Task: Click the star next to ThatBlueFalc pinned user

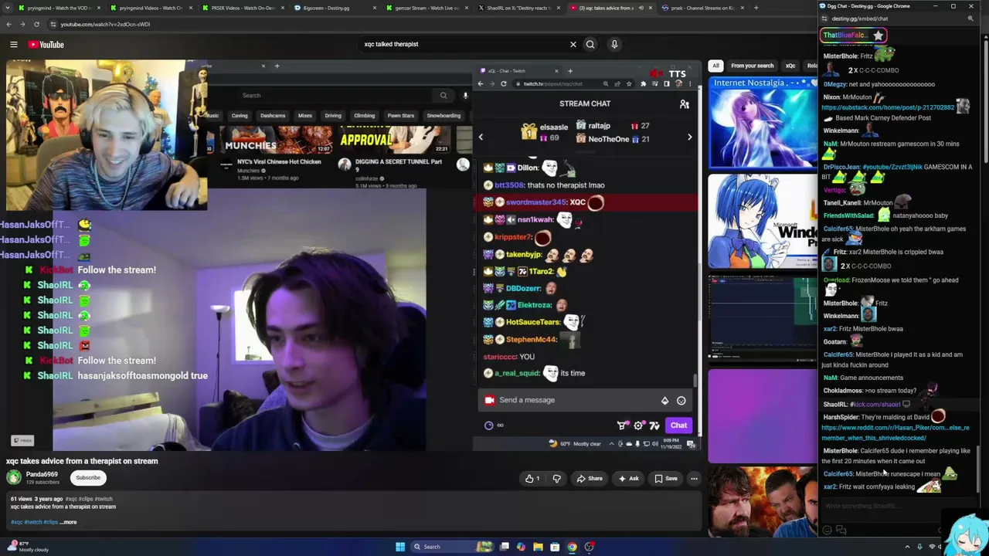Action: pyautogui.click(x=878, y=36)
